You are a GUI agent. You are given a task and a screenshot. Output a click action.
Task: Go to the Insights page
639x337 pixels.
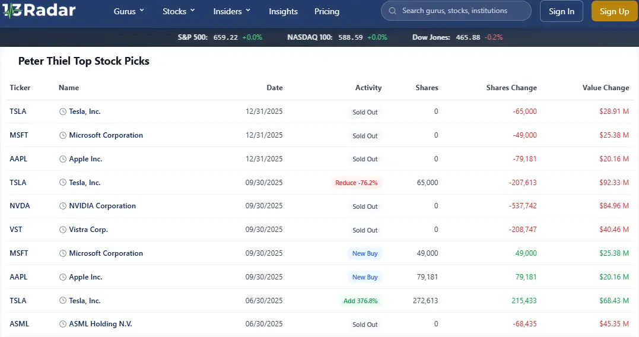point(283,11)
